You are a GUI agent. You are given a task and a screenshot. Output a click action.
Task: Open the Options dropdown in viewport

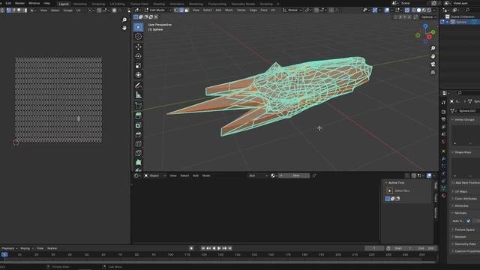(428, 16)
